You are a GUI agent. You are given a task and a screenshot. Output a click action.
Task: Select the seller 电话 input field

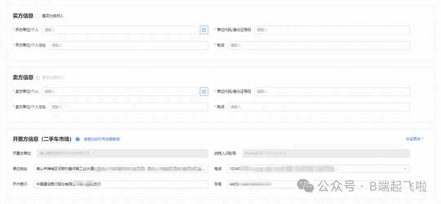click(x=318, y=107)
